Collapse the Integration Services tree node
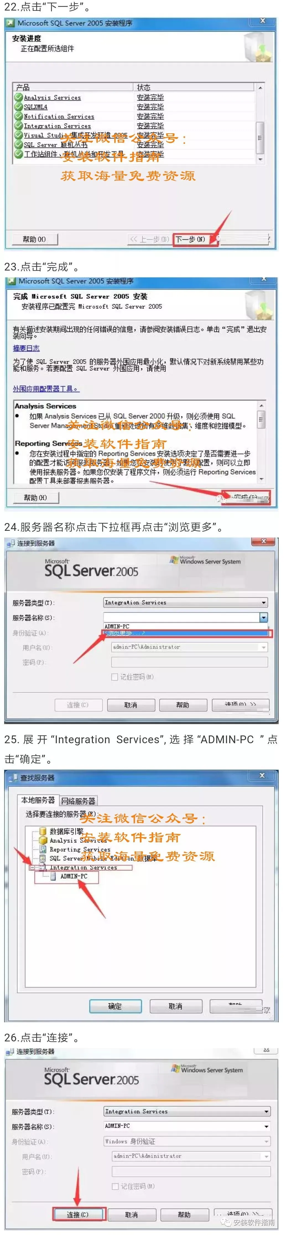 (32, 868)
